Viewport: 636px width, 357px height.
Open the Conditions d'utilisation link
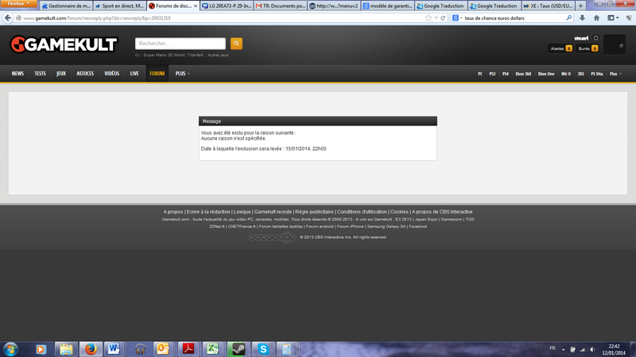pos(362,212)
